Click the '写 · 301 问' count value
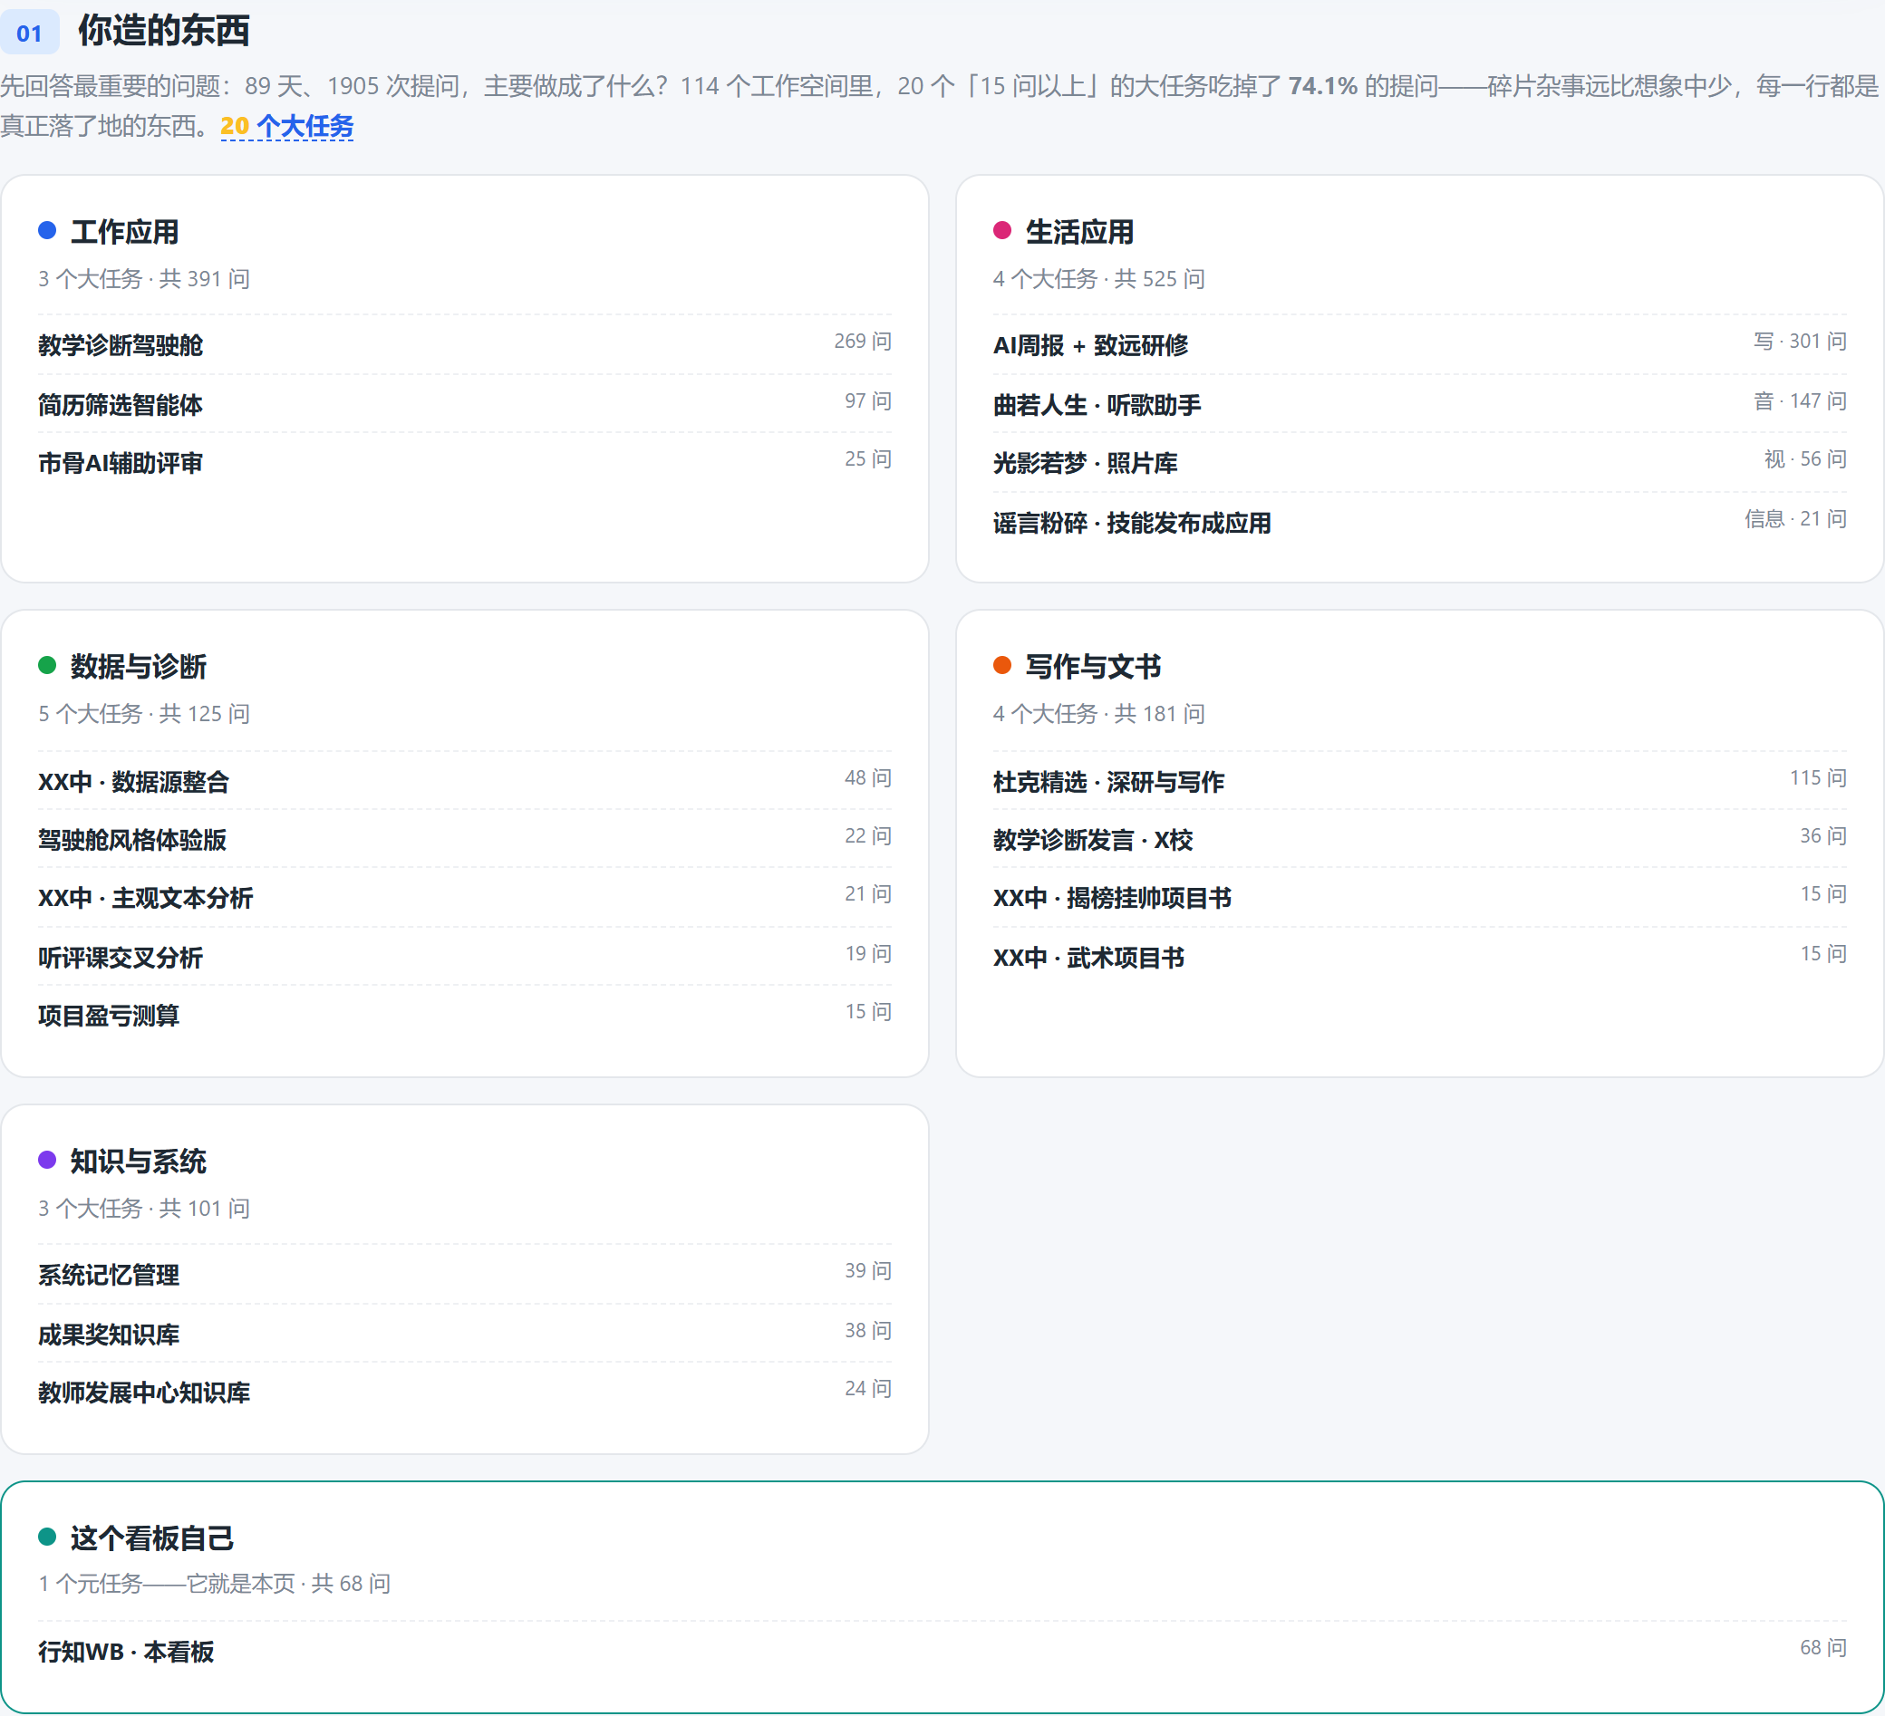The height and width of the screenshot is (1716, 1885). point(1800,342)
